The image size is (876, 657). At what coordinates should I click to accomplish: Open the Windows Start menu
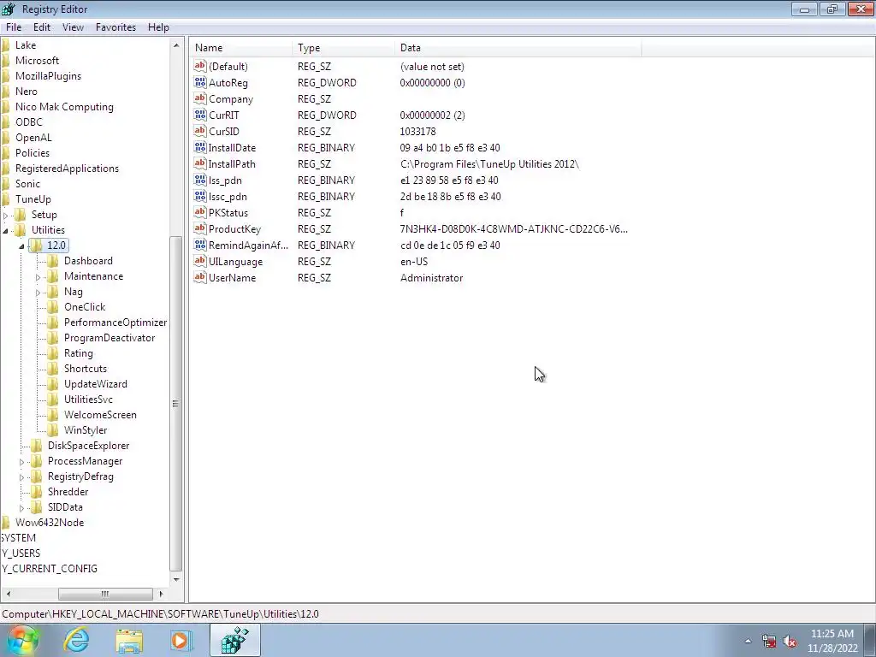pyautogui.click(x=23, y=640)
